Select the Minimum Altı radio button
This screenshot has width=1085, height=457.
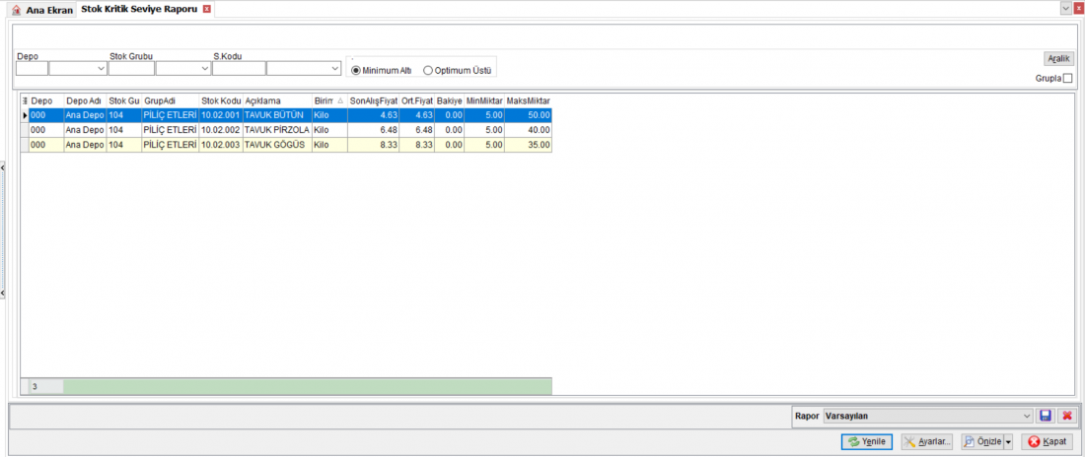click(356, 70)
